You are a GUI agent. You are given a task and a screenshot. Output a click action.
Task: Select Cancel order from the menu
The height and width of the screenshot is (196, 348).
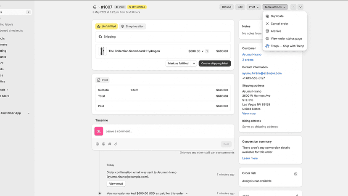(x=285, y=24)
